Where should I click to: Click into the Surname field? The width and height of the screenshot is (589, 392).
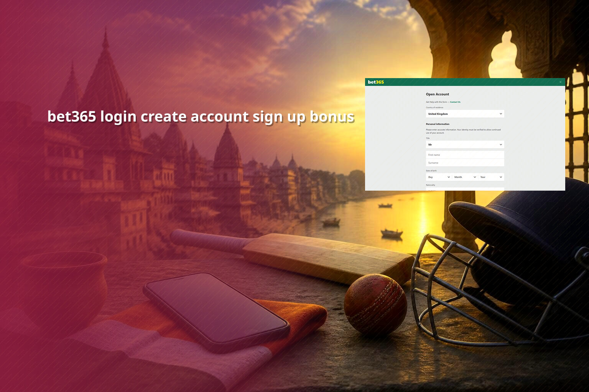465,163
